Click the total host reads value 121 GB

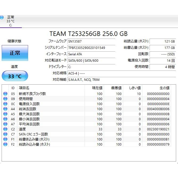[x=163, y=41]
